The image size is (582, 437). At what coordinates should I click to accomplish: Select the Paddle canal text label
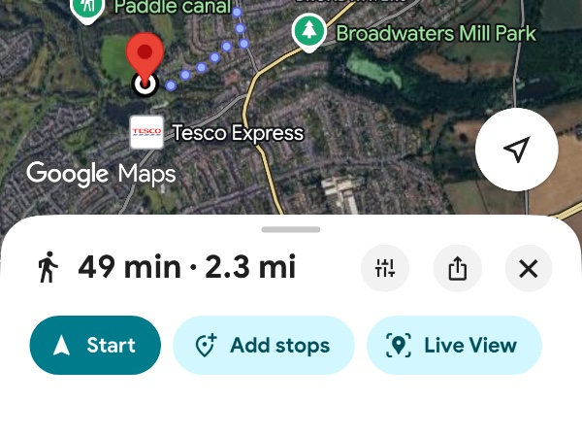point(173,8)
